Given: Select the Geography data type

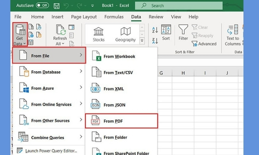Looking at the screenshot, I should point(126,34).
